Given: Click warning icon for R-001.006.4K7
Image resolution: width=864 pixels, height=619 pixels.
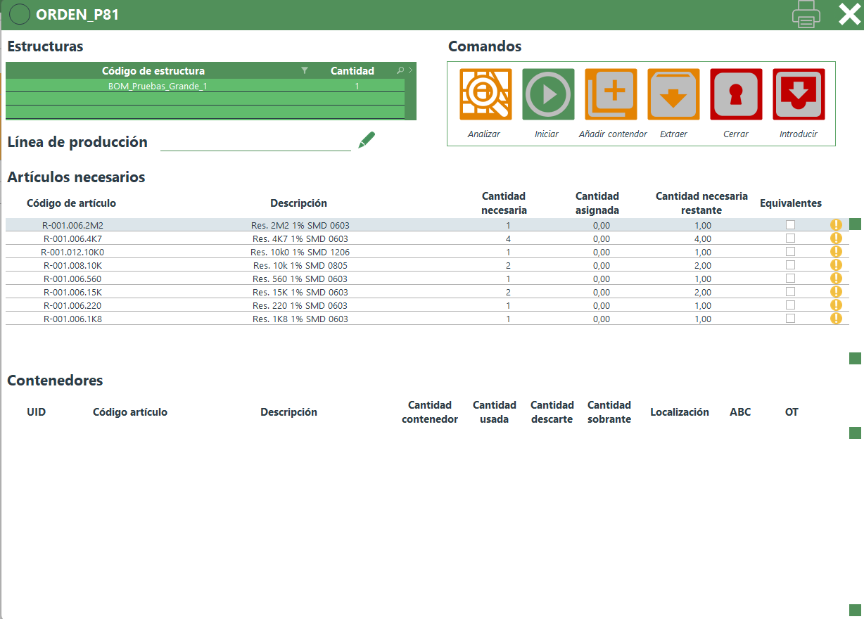Looking at the screenshot, I should click(836, 238).
